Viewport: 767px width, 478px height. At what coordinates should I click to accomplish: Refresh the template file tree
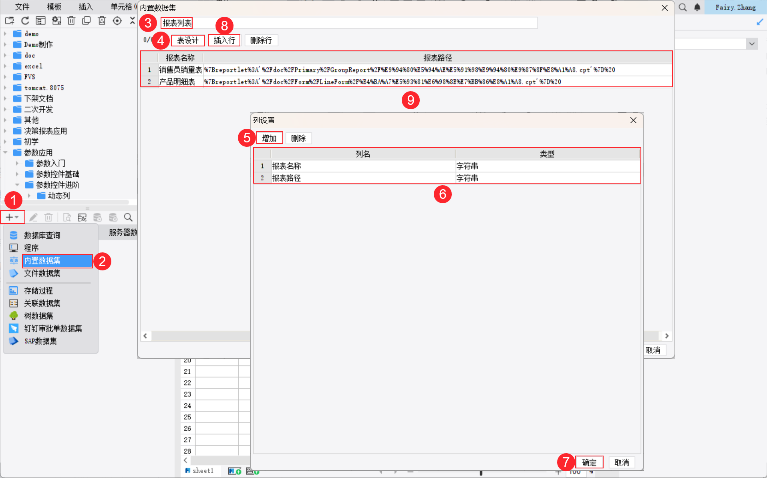(25, 21)
